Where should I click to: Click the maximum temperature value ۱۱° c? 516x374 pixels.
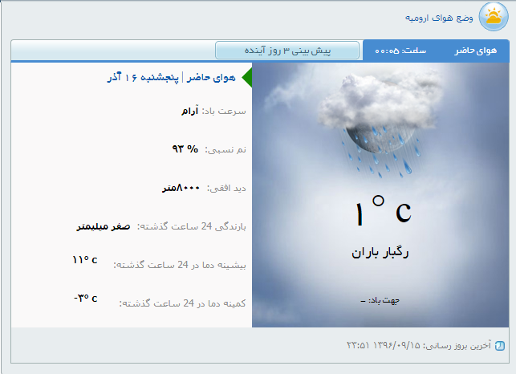coord(85,260)
